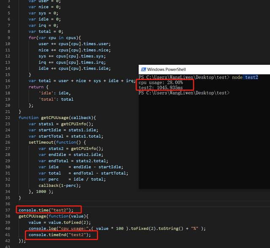Click the 'for(var cpu in cpus){' line
Viewport: 270px width, 248px height.
54,37
